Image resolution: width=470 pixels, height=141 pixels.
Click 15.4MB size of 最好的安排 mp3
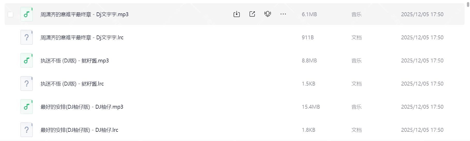click(310, 107)
